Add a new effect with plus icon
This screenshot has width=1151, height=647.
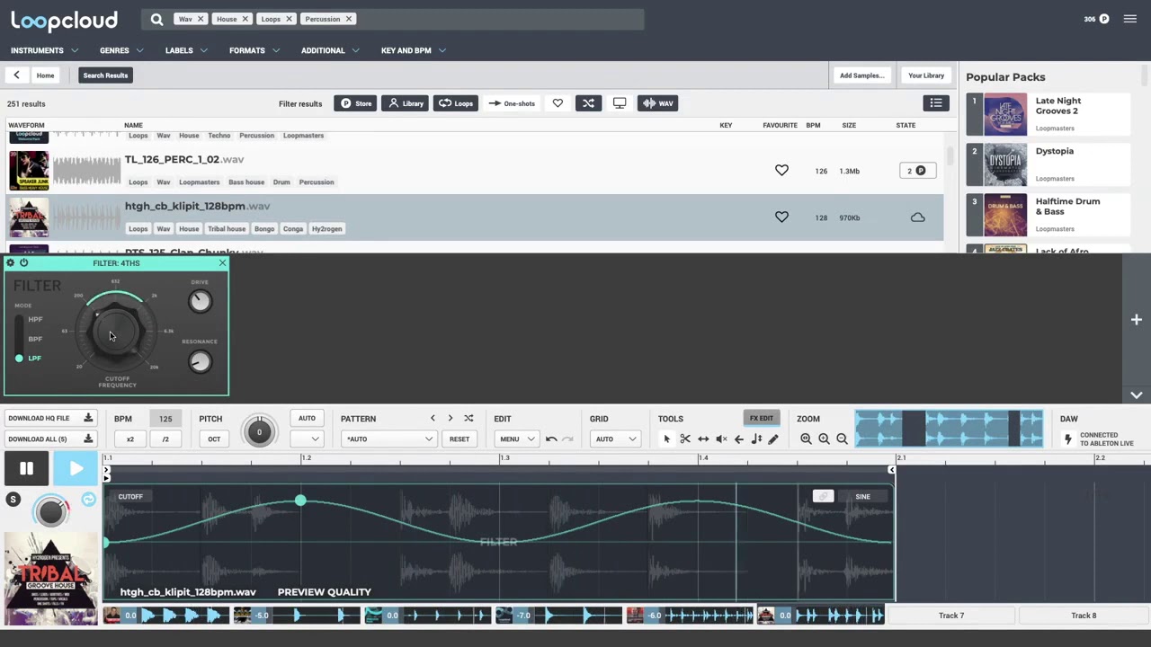tap(1137, 320)
